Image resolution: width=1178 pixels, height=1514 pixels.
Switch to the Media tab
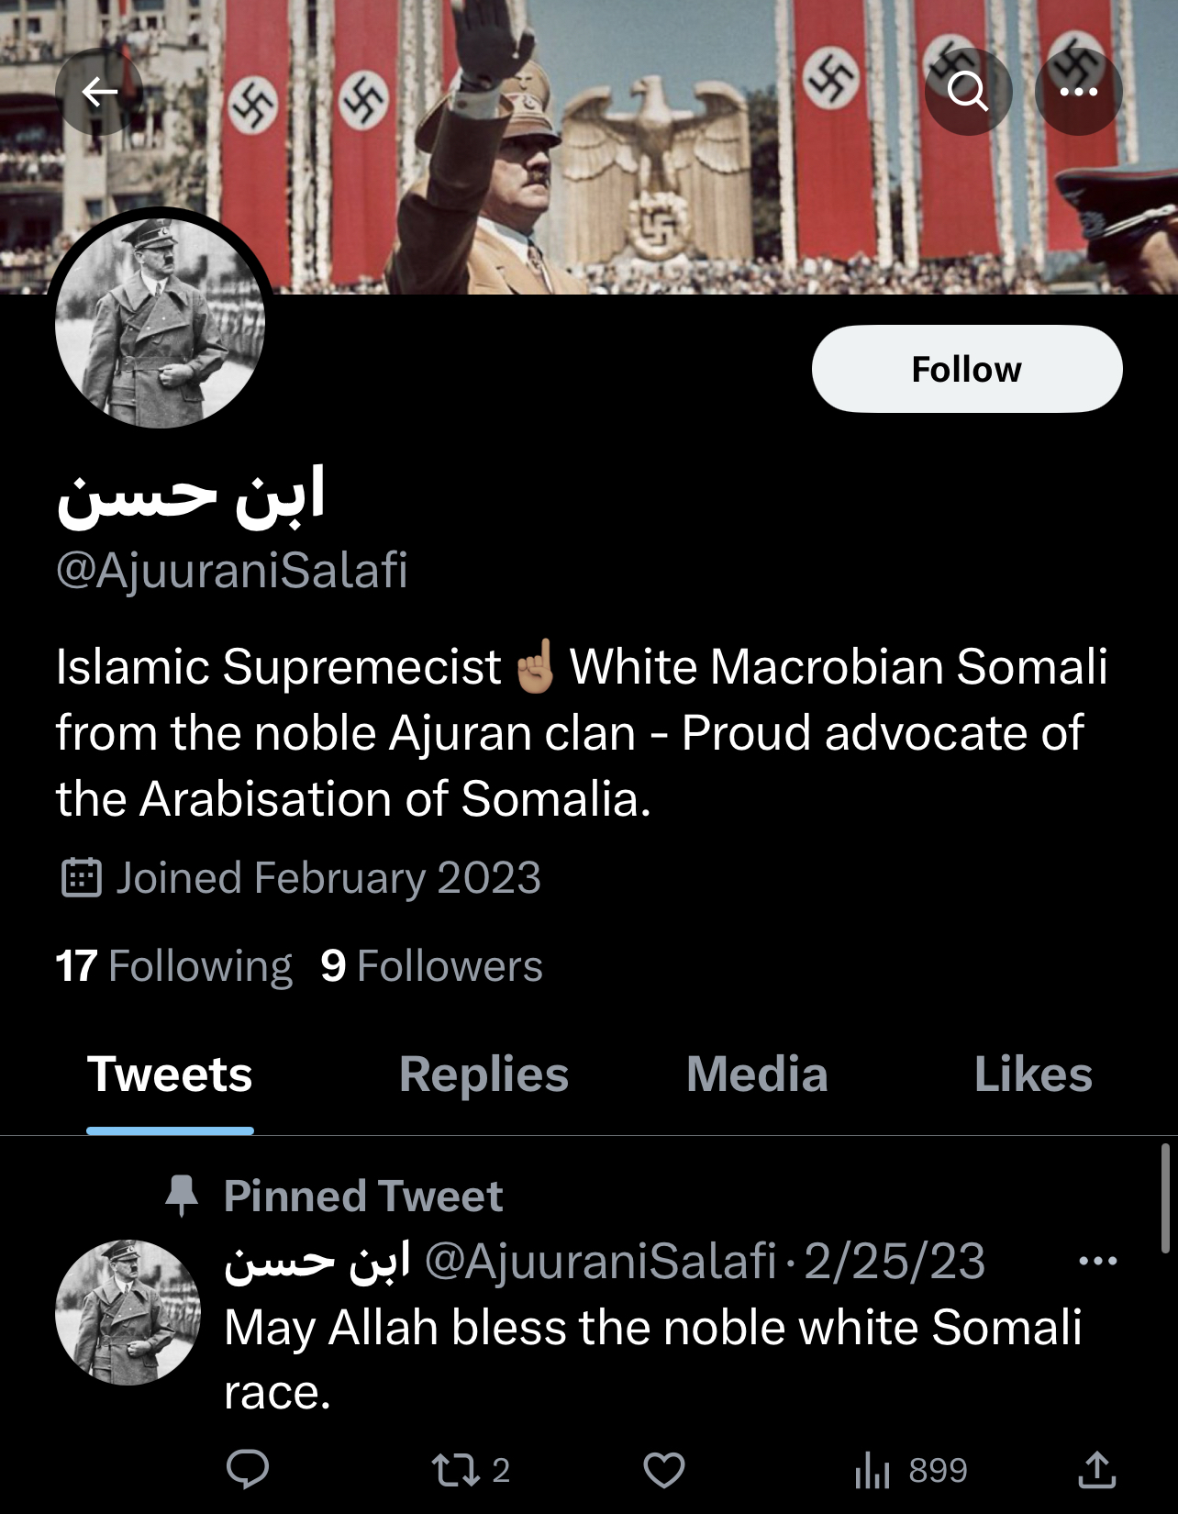[757, 1074]
